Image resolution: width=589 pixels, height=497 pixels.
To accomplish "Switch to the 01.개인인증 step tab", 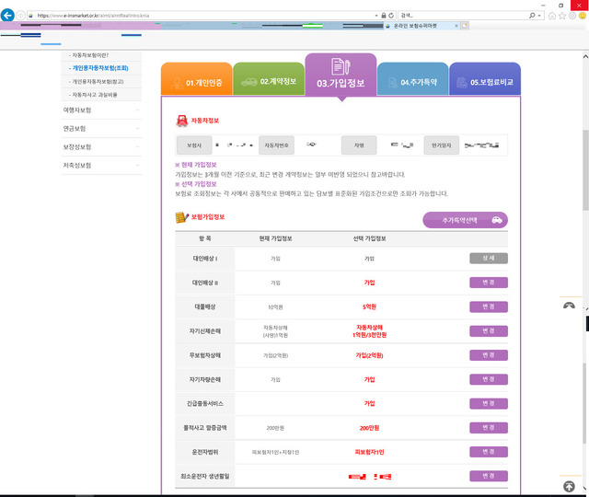I will point(197,82).
